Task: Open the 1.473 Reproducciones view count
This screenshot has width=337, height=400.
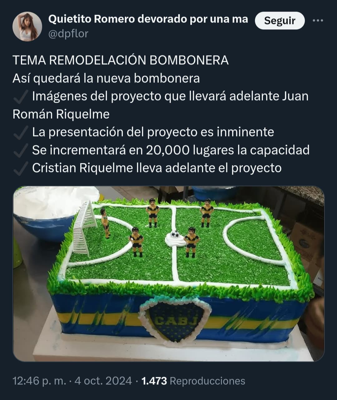Action: coord(193,381)
